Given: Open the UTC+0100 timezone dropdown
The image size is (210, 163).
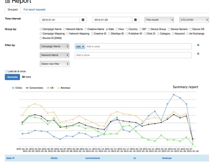Looking at the screenshot, I should pos(194,20).
